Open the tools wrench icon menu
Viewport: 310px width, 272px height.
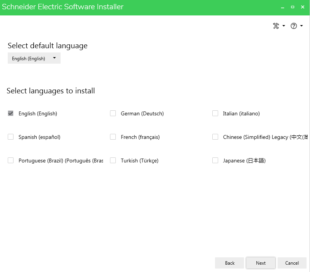coord(276,26)
